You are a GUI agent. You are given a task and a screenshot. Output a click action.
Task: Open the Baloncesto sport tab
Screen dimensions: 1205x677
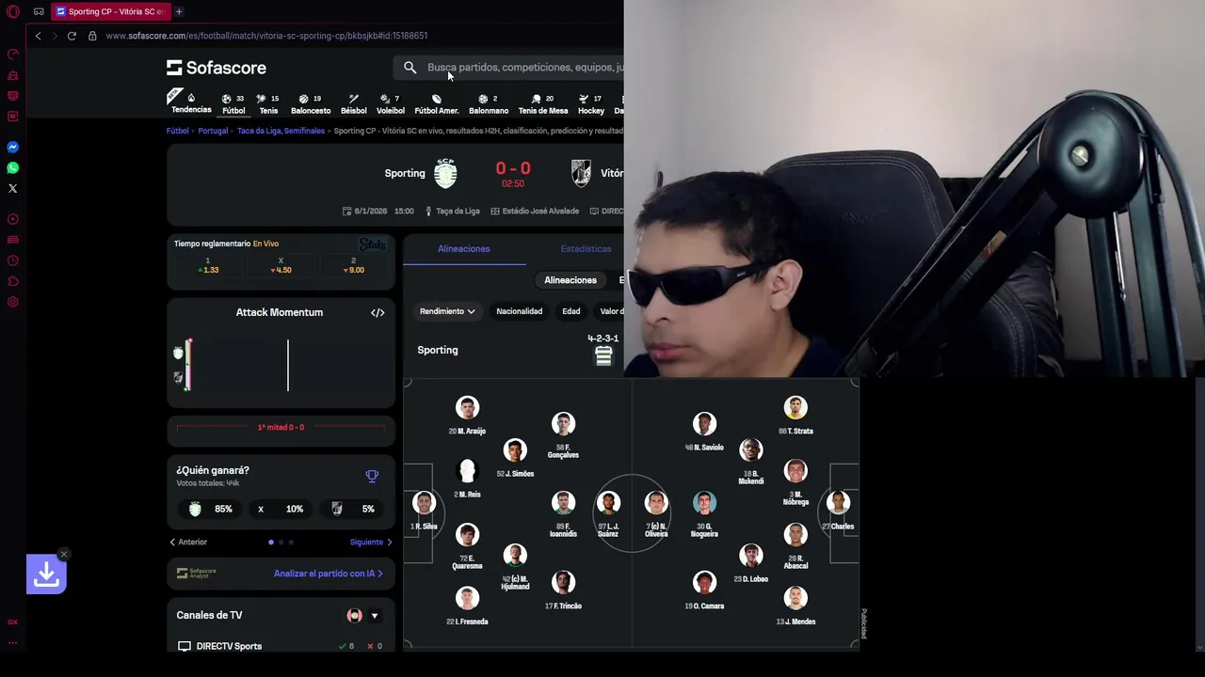(311, 104)
